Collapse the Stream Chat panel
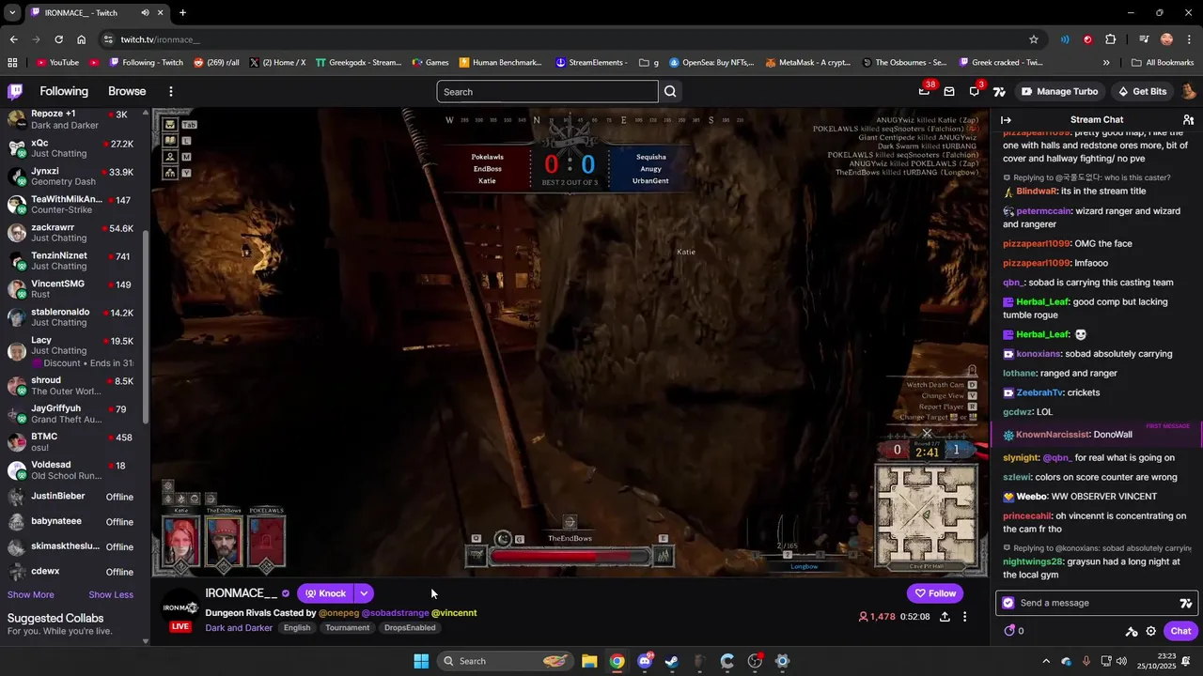This screenshot has height=676, width=1203. [1006, 120]
